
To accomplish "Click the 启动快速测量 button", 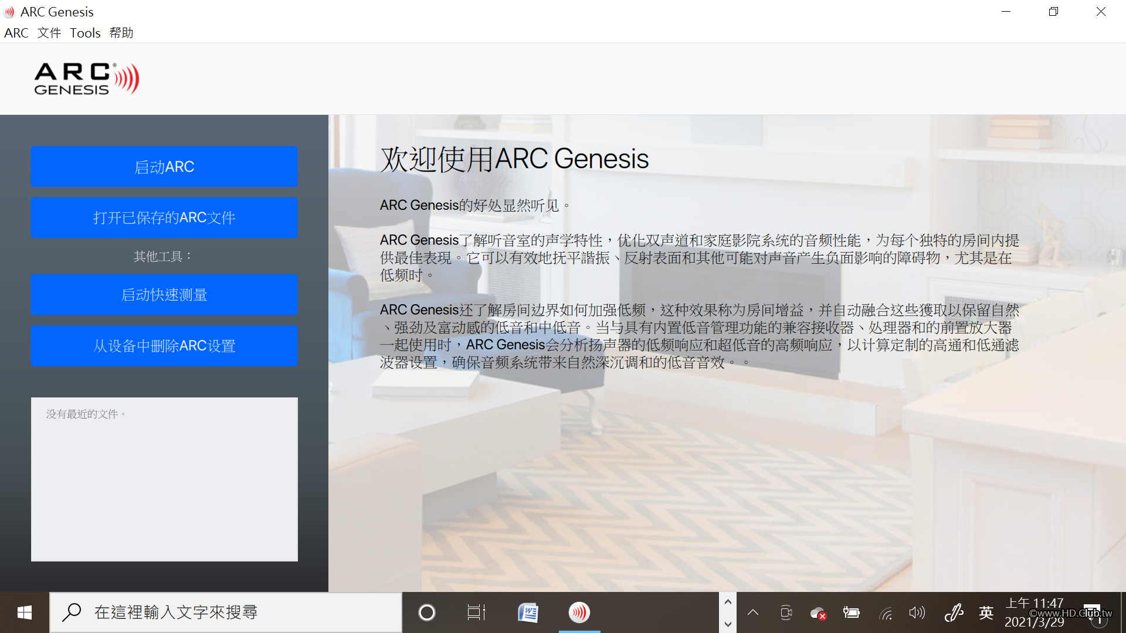I will pos(164,295).
